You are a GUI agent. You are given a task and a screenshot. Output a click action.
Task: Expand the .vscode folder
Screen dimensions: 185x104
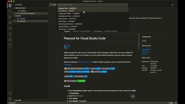coord(31,18)
